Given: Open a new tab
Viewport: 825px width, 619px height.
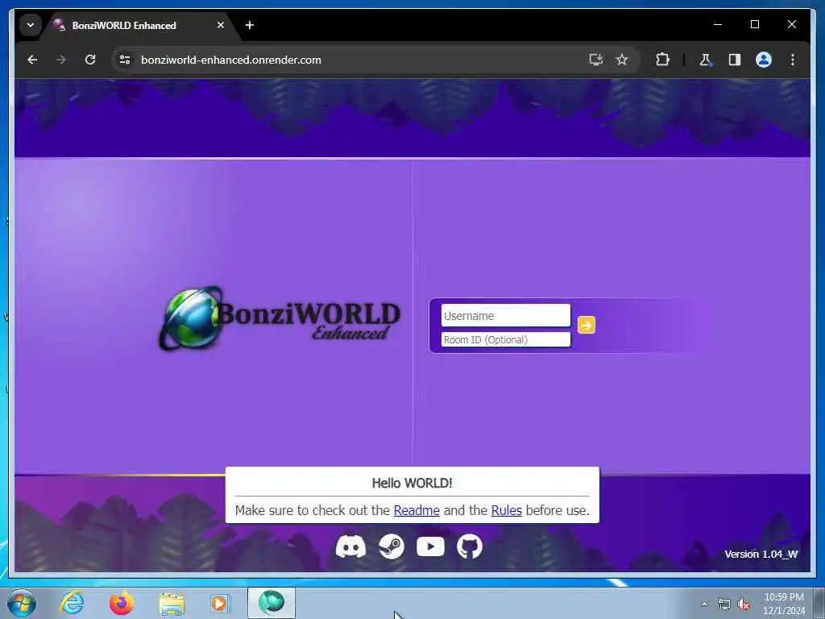Looking at the screenshot, I should click(250, 25).
